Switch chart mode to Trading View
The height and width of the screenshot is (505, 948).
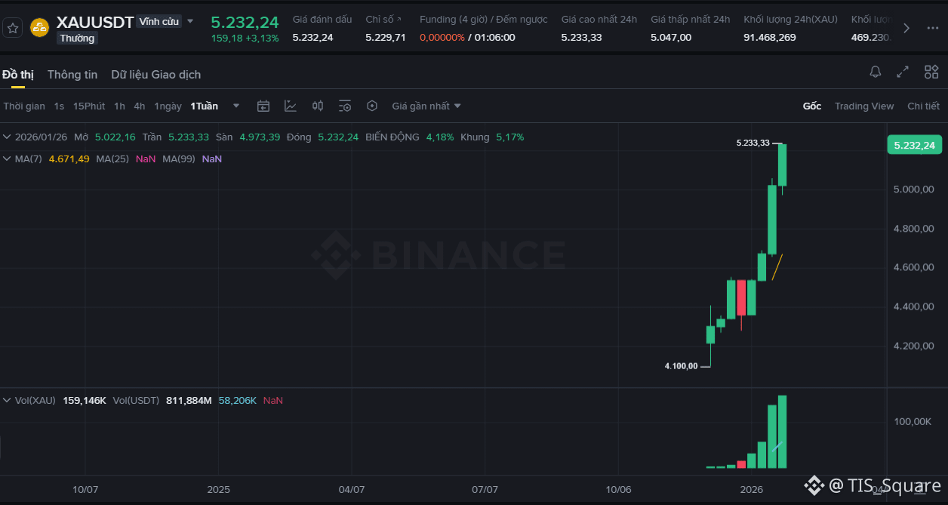point(863,106)
